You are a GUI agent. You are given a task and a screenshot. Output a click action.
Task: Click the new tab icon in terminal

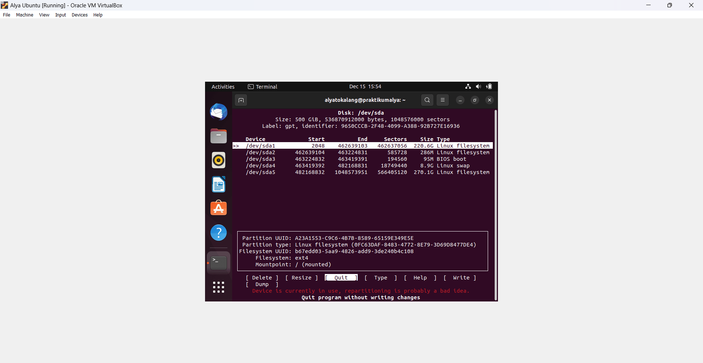[241, 100]
